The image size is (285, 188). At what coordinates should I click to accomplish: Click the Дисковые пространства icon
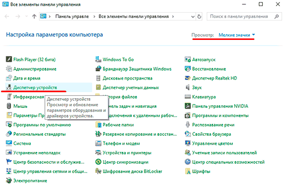pyautogui.click(x=98, y=78)
